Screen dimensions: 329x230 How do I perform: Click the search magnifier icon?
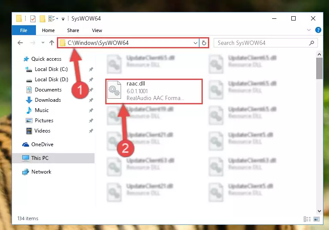(x=311, y=43)
